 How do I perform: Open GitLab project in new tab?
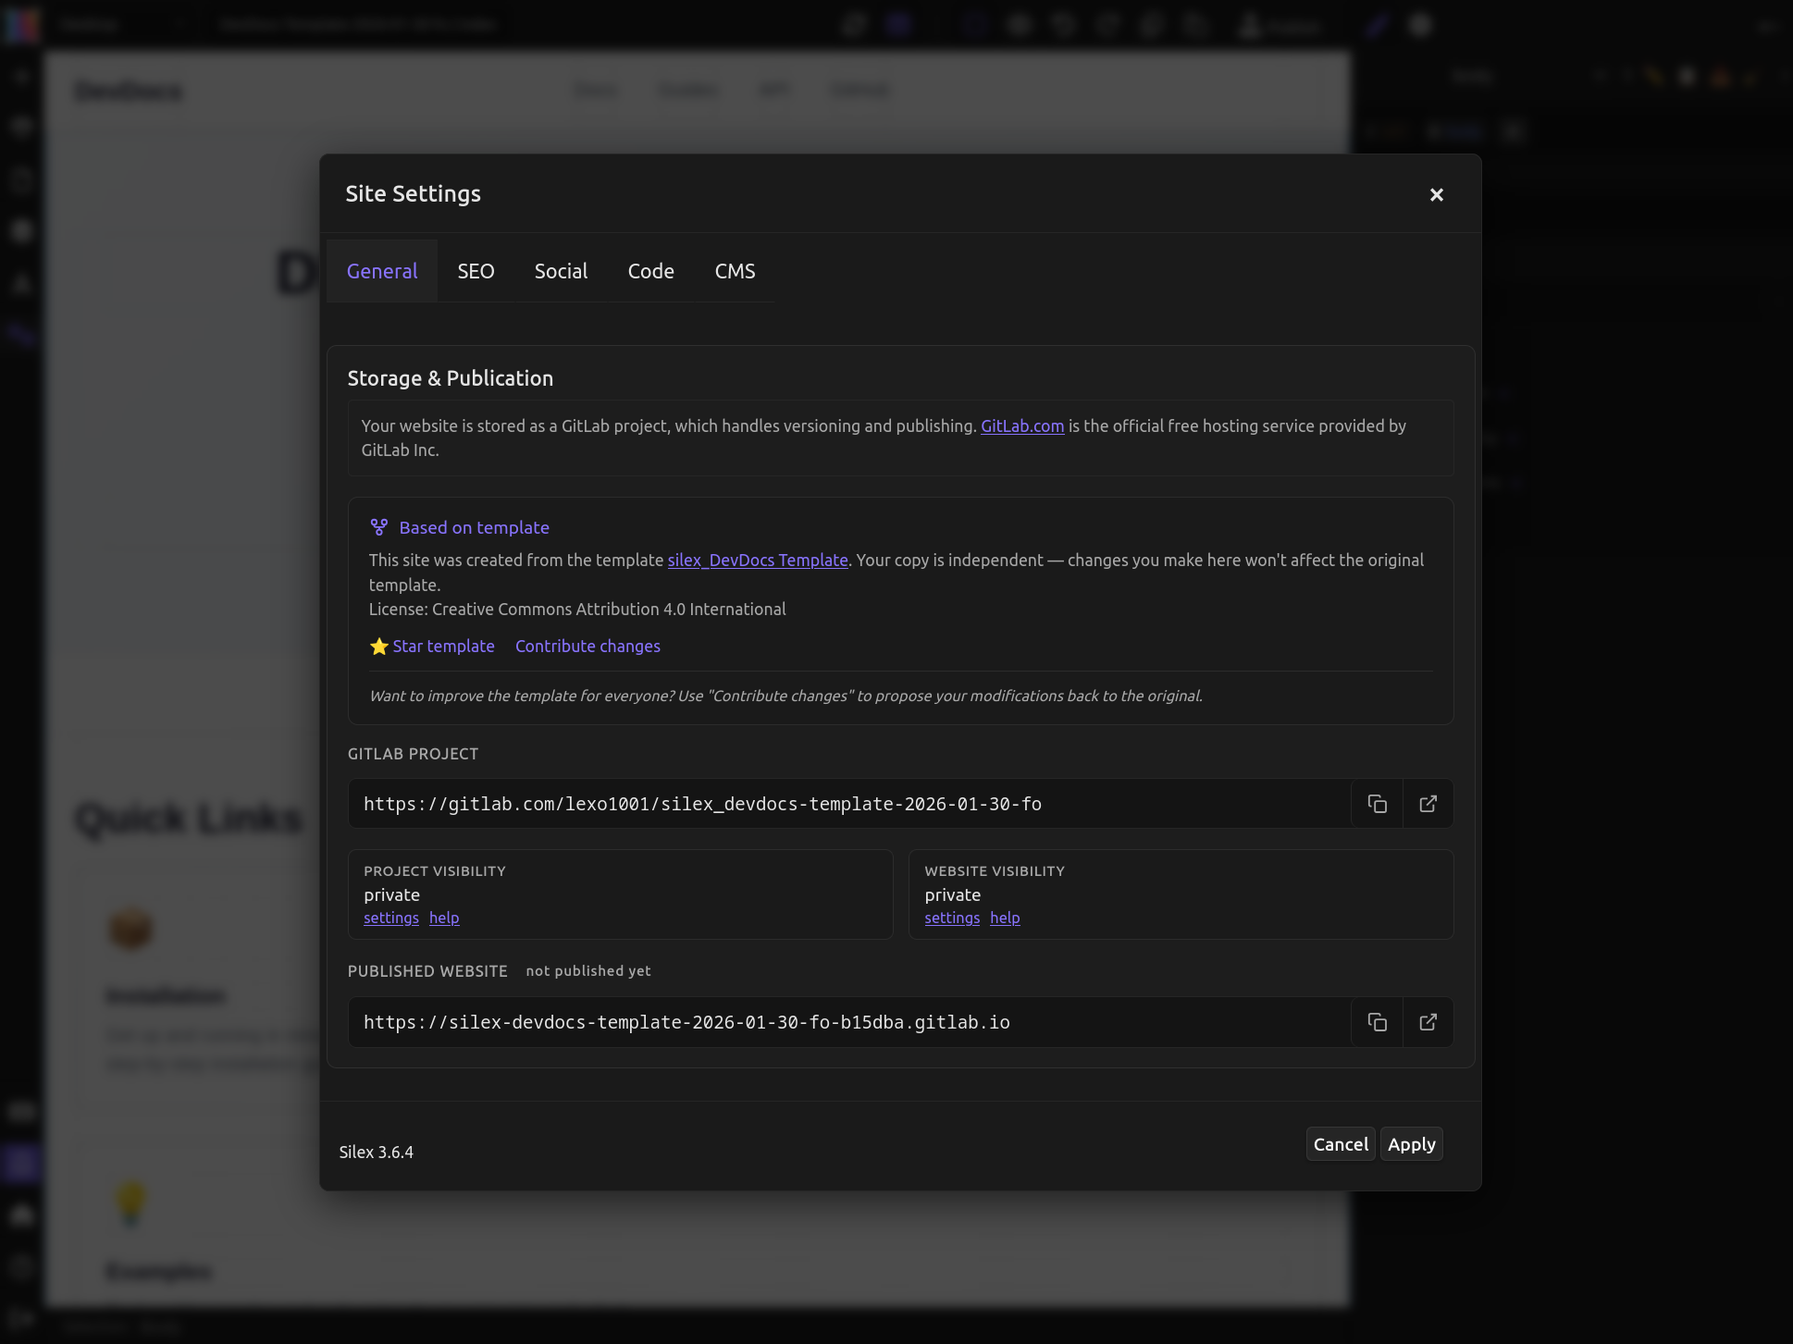tap(1428, 804)
